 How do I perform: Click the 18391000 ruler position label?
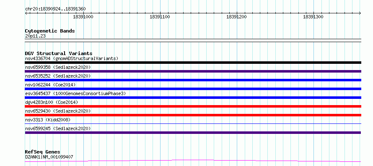coord(83,17)
